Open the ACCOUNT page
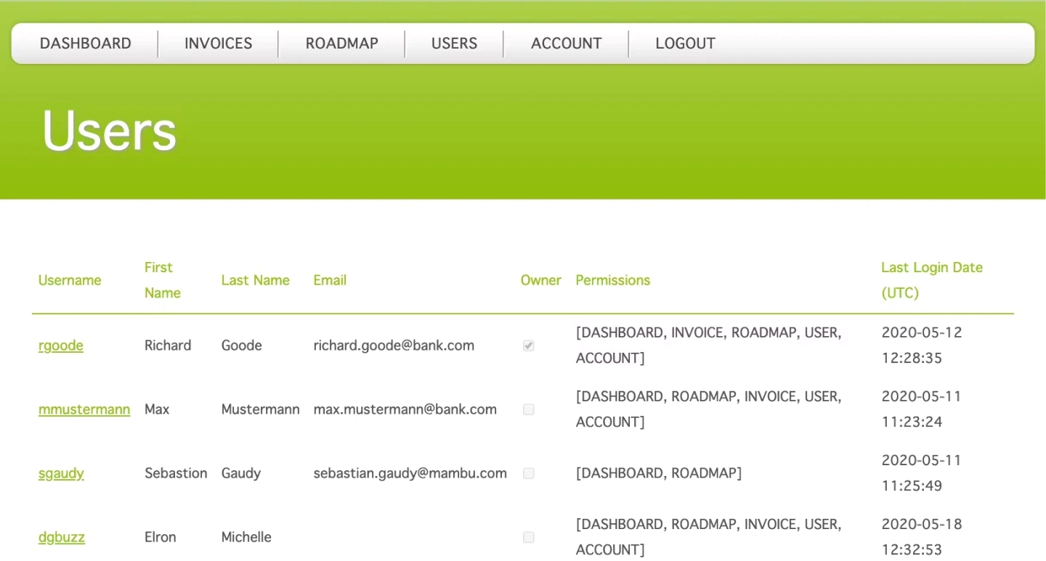Viewport: 1046px width, 561px height. (x=566, y=43)
